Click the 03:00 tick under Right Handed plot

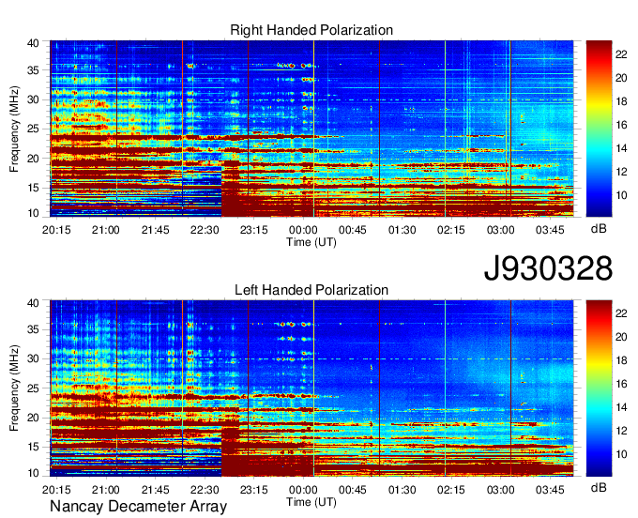point(500,230)
